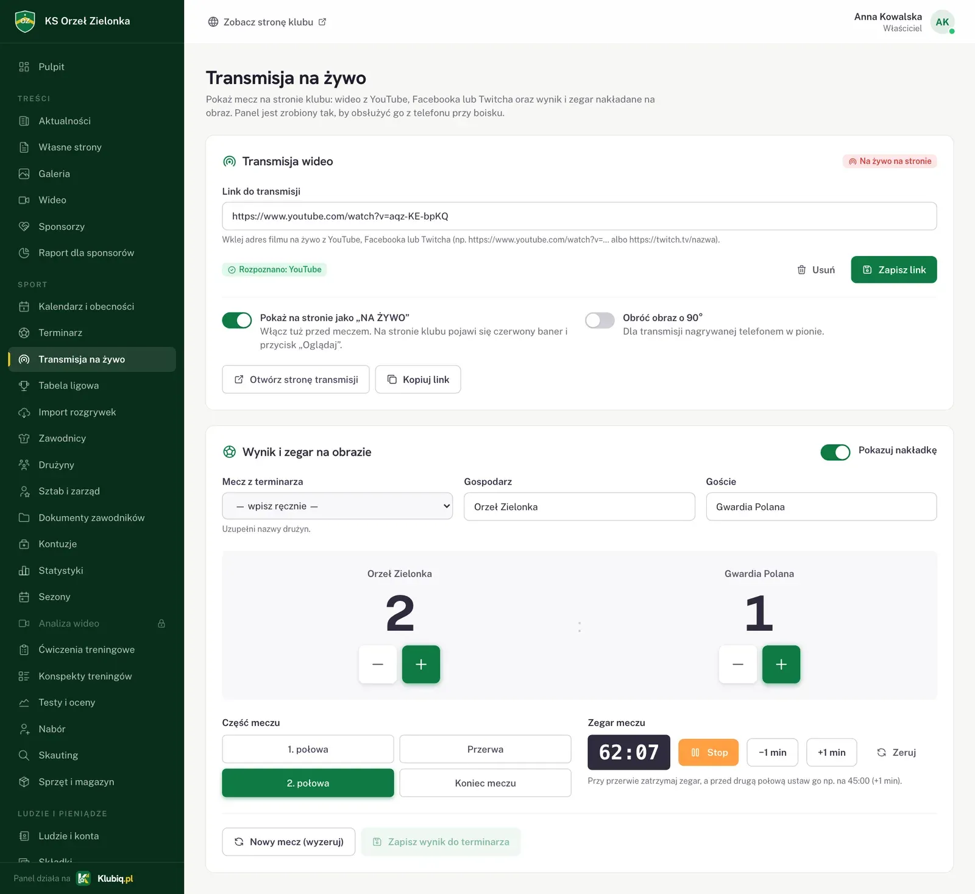Click the Pulpit dashboard icon
This screenshot has height=894, width=975.
[x=24, y=67]
